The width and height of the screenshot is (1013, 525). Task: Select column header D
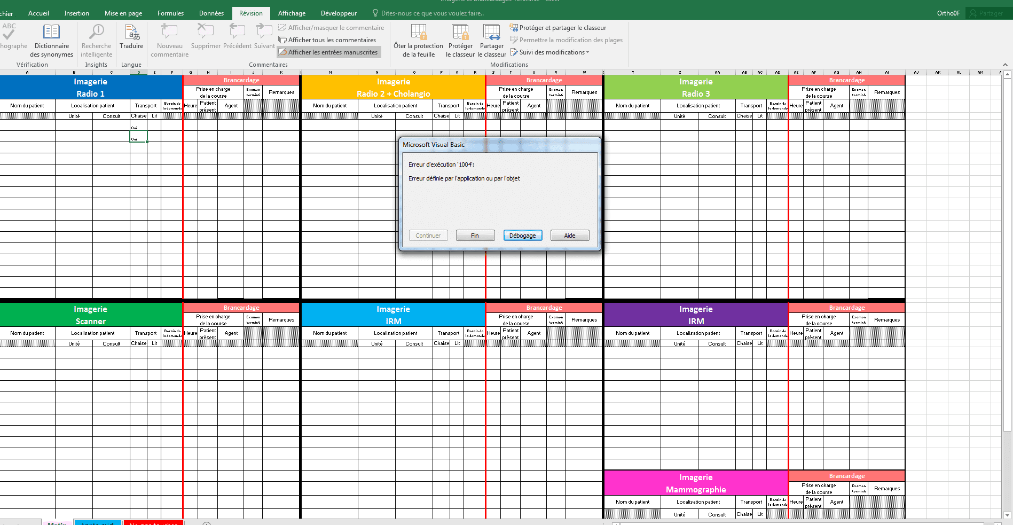click(x=138, y=72)
